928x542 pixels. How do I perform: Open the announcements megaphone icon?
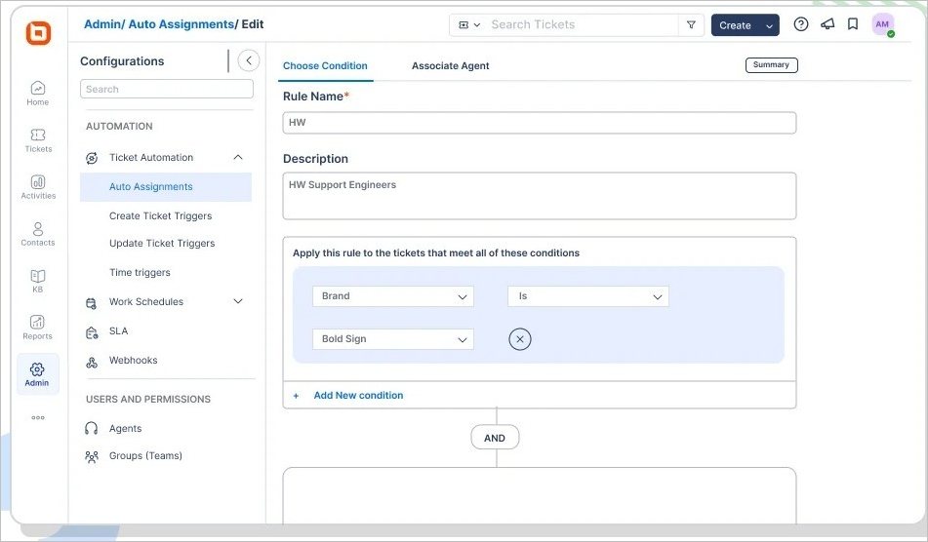coord(827,23)
